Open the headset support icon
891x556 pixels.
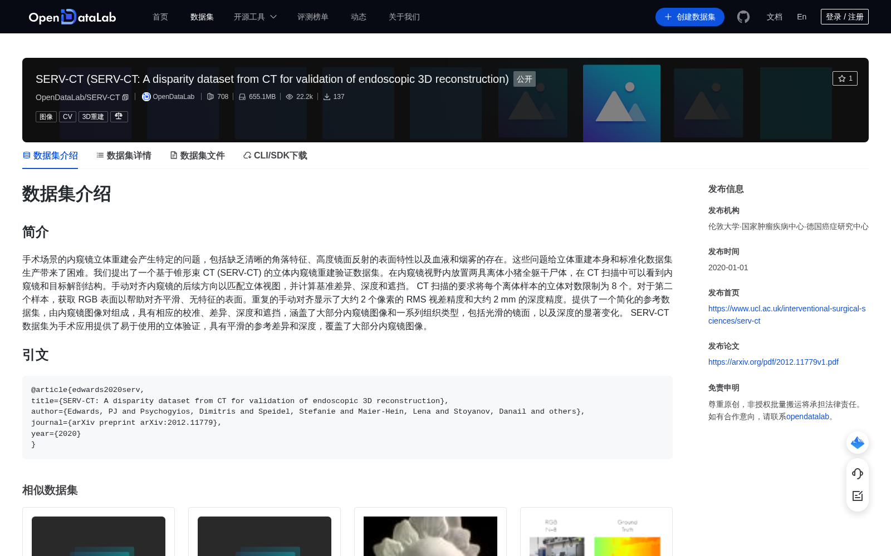coord(858,474)
